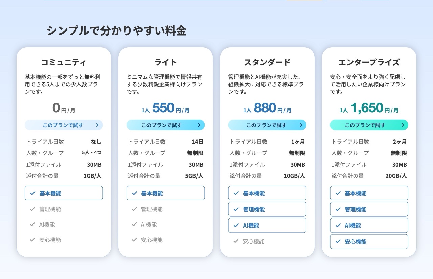433x279 pixels.
Task: Click the checkmark beside 管理機能 in スタンダード
Action: (236, 209)
